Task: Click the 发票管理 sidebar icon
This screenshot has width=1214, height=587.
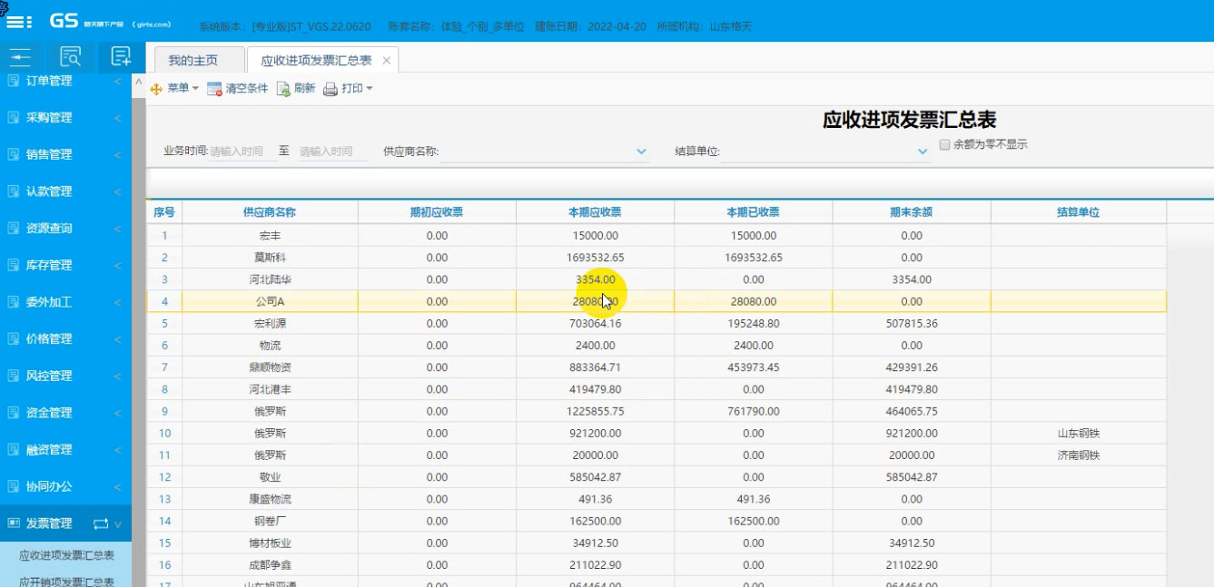Action: [14, 523]
